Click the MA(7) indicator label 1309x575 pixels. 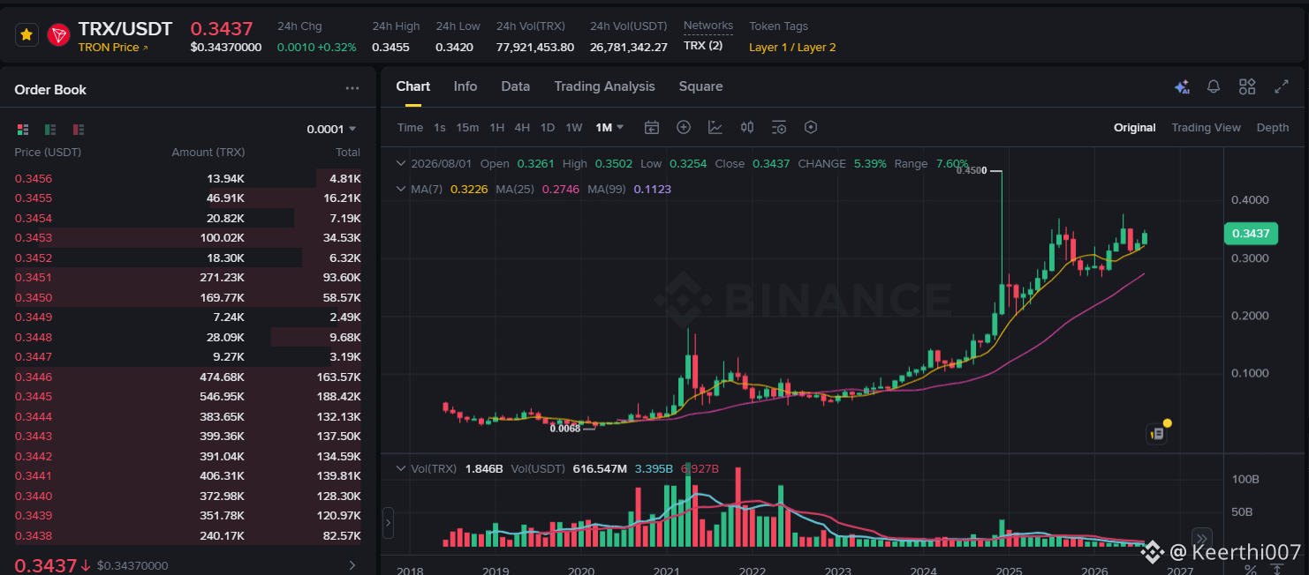(x=428, y=189)
